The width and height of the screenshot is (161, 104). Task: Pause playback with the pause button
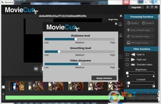36,69
